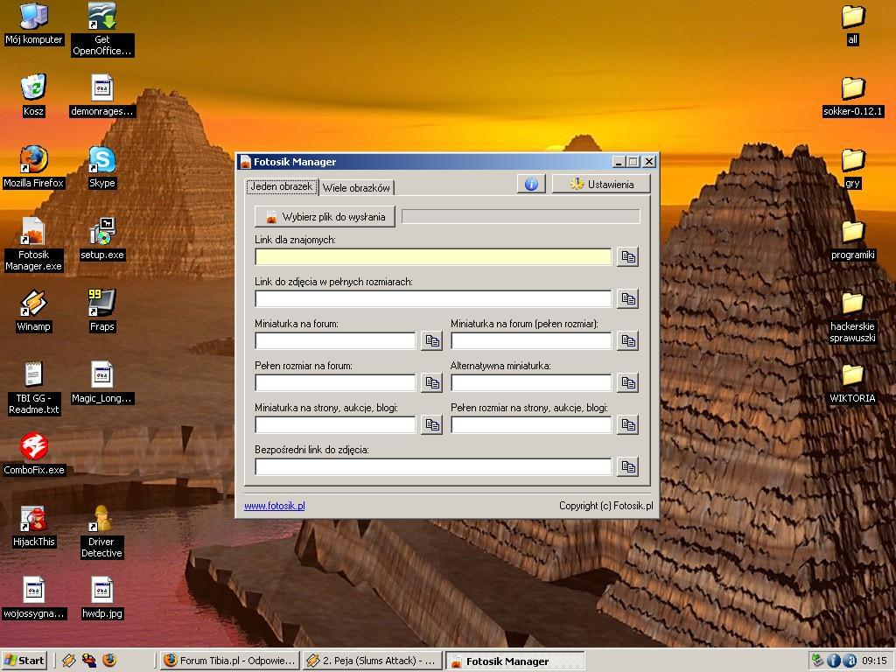896x672 pixels.
Task: Select the 'hwdp.jpg' file icon
Action: tap(102, 598)
